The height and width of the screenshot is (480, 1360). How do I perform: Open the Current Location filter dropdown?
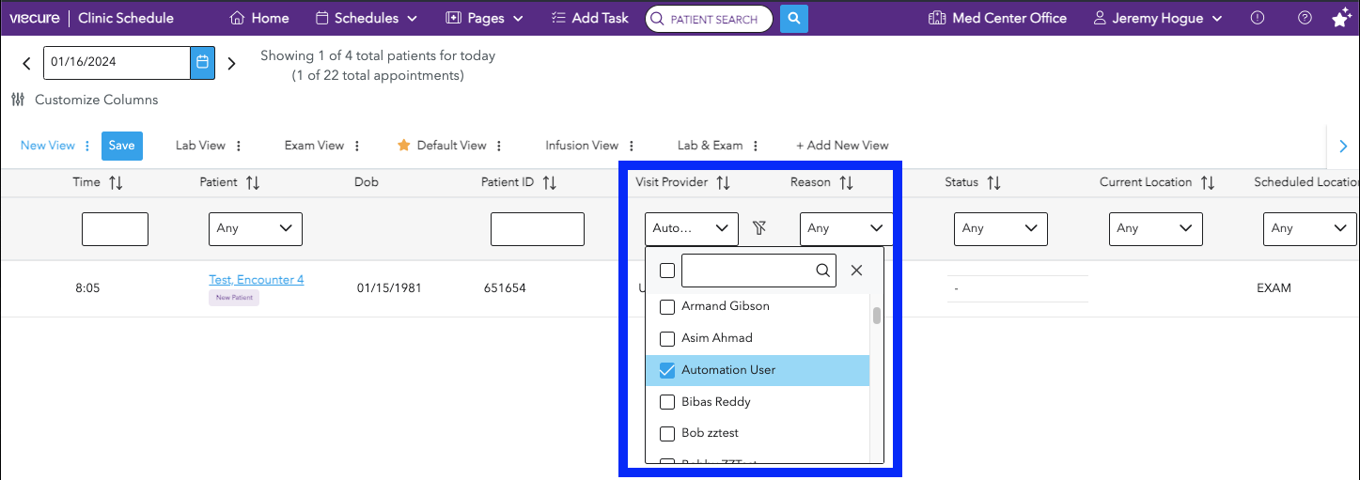pyautogui.click(x=1156, y=228)
